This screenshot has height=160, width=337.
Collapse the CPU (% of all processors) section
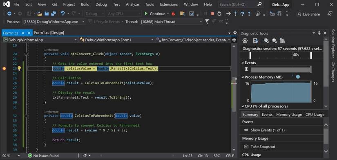pos(243,106)
